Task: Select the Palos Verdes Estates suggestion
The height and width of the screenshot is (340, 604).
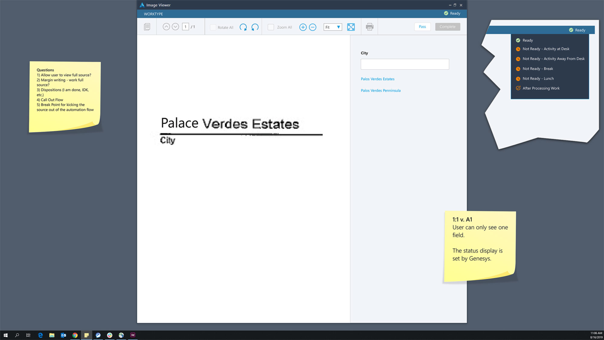Action: click(377, 79)
